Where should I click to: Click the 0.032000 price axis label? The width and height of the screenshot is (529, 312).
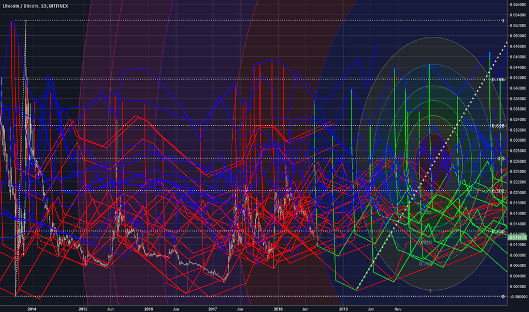click(x=519, y=130)
